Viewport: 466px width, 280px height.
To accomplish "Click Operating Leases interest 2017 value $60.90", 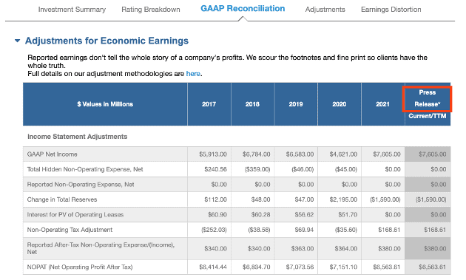I will point(217,215).
